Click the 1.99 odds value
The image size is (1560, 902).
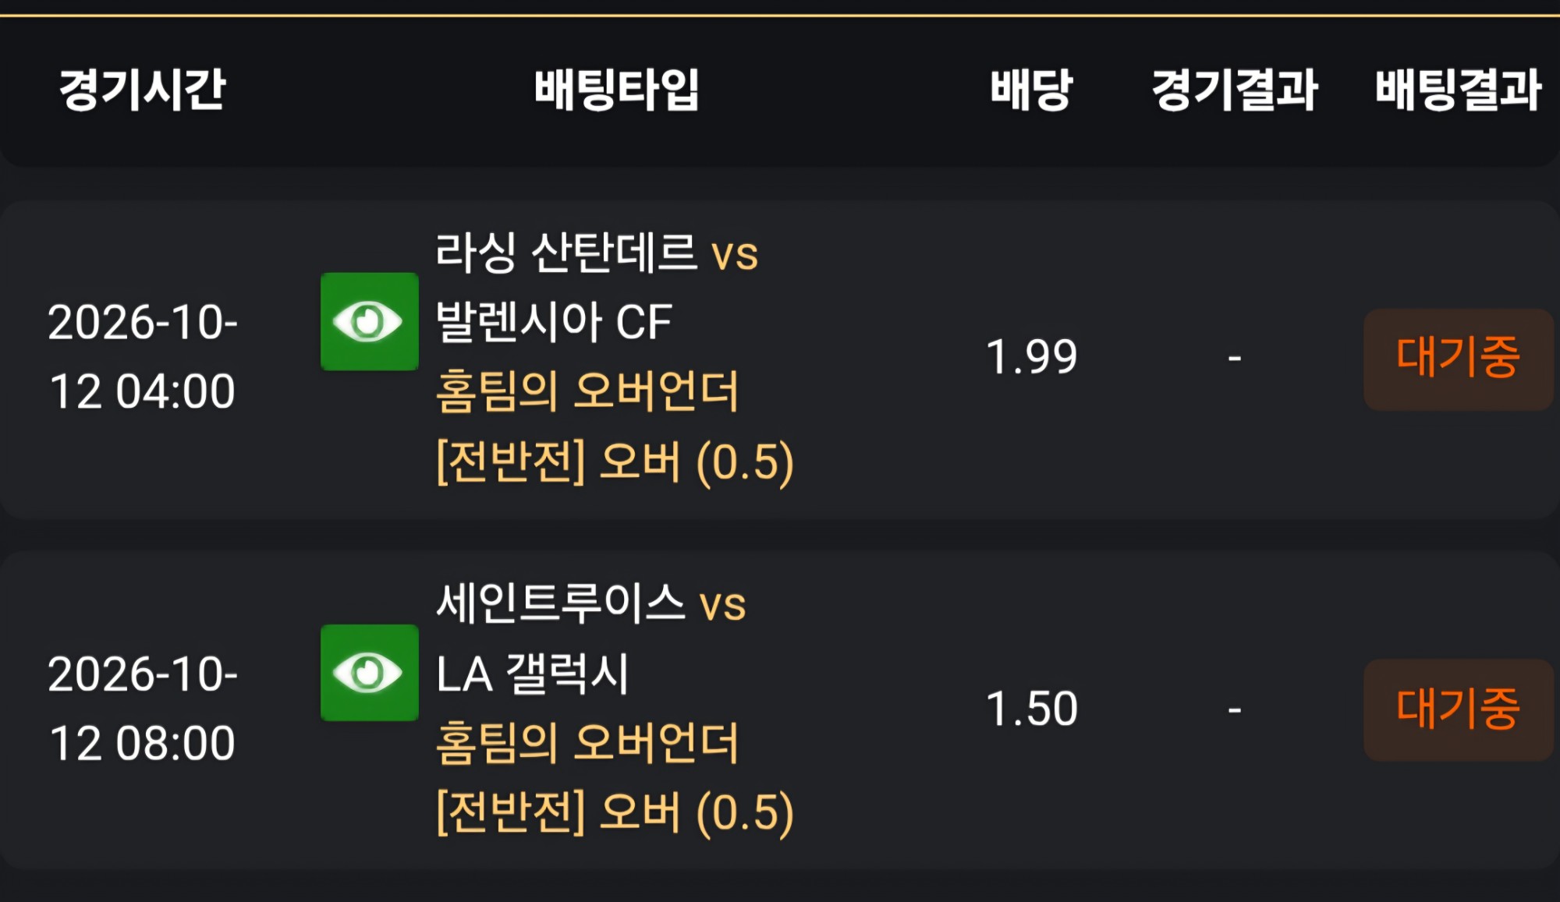(x=1032, y=358)
